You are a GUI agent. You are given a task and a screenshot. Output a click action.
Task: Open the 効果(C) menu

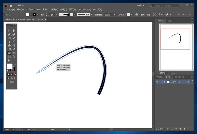(x=63, y=10)
